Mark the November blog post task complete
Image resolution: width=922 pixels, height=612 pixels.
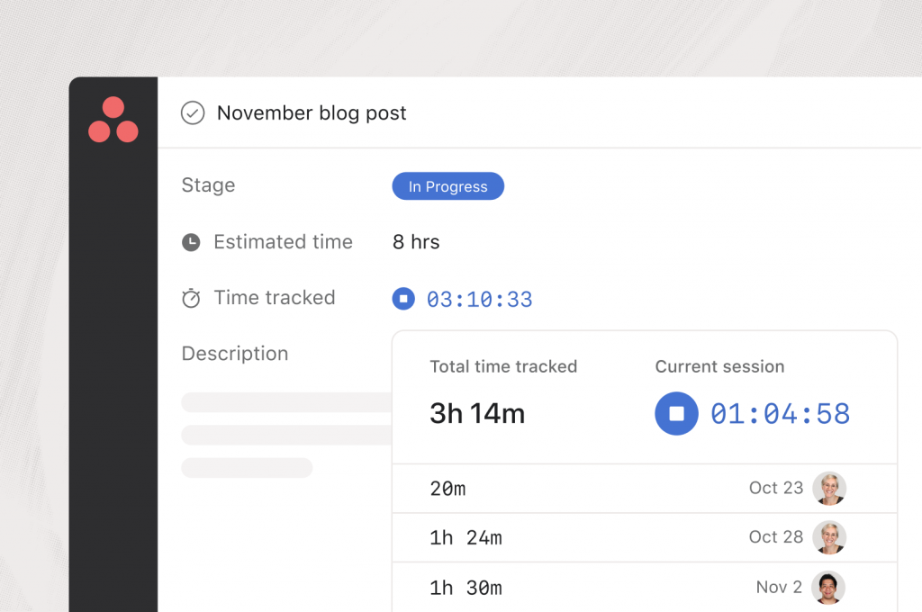pos(192,113)
